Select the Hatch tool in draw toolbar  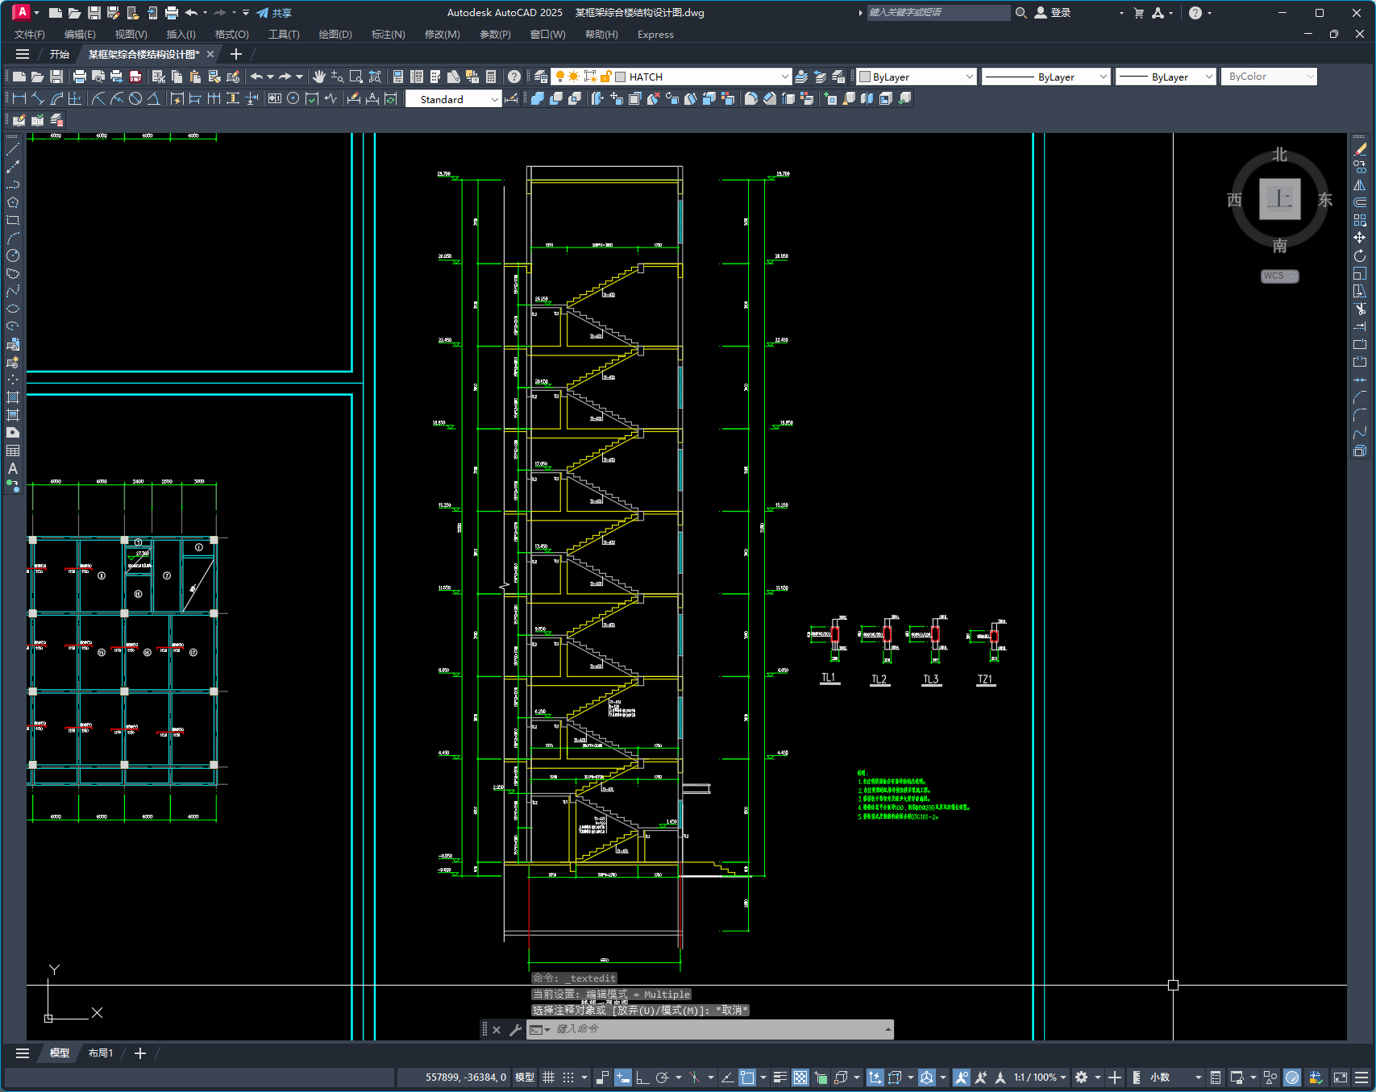[13, 397]
